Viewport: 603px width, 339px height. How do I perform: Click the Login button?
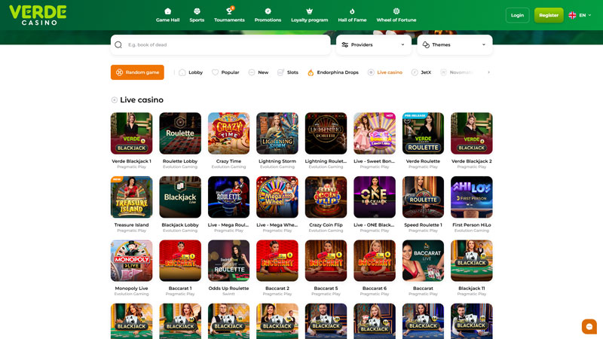(x=517, y=15)
